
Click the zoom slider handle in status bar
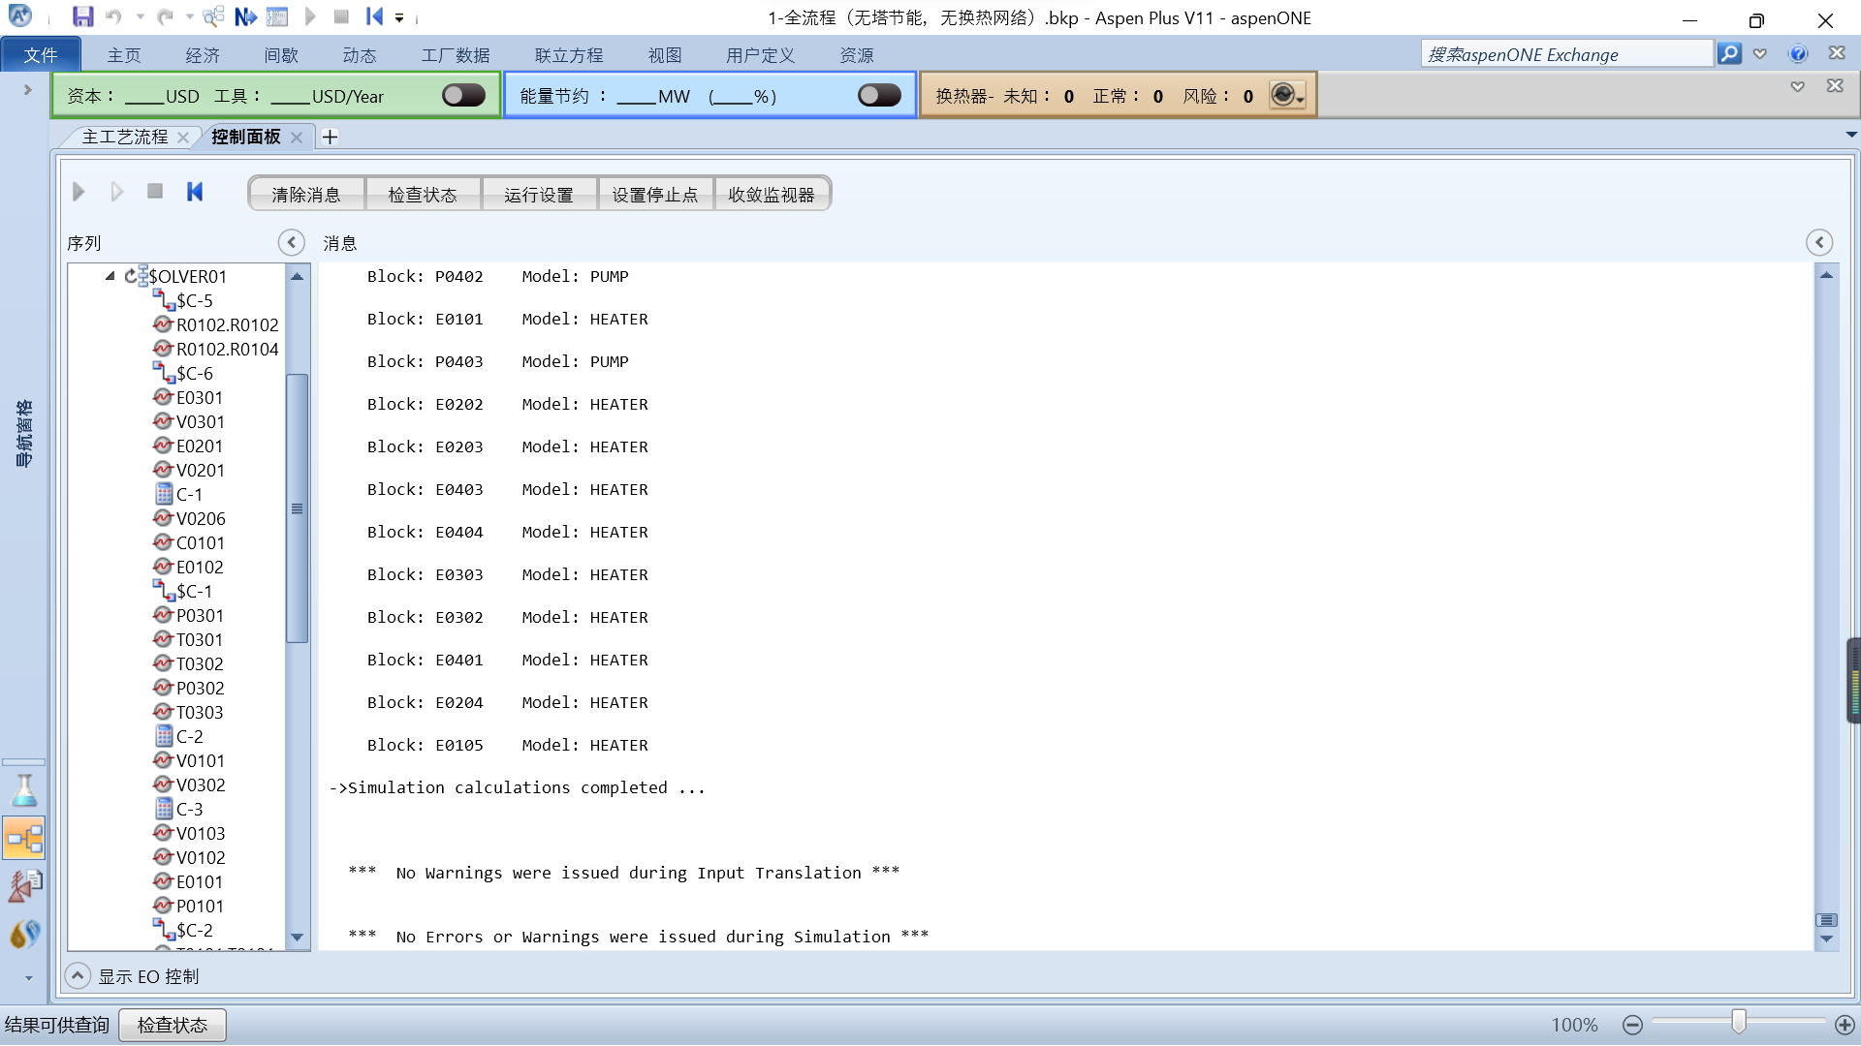[1739, 1023]
